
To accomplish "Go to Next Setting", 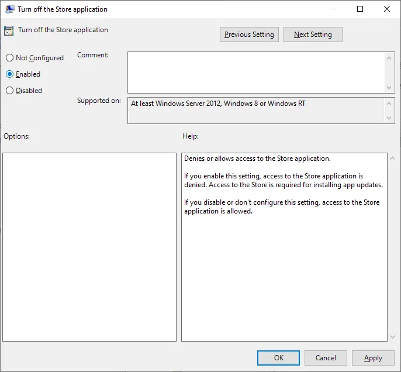I will click(313, 35).
